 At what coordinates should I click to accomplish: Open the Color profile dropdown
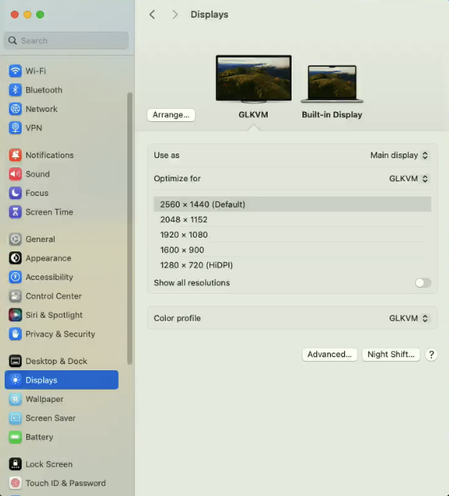409,319
